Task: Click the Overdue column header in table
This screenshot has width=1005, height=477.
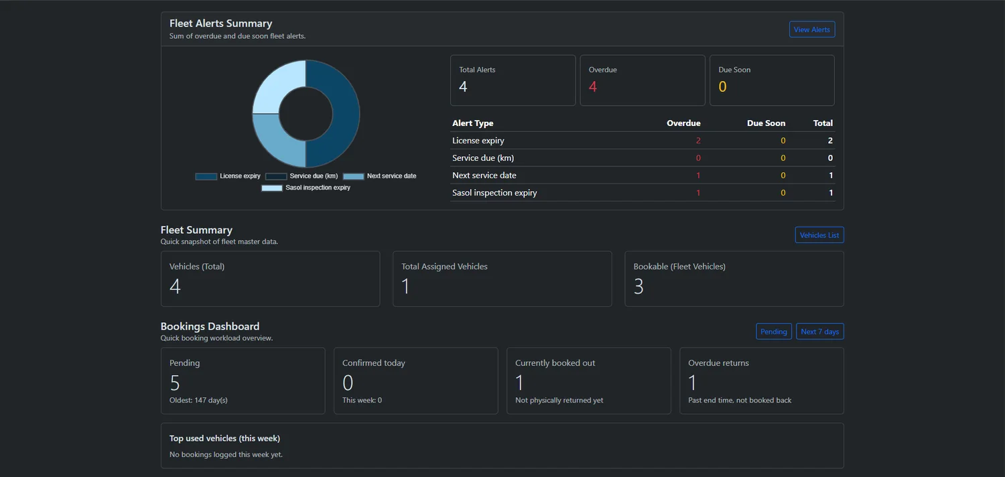Action: (683, 123)
